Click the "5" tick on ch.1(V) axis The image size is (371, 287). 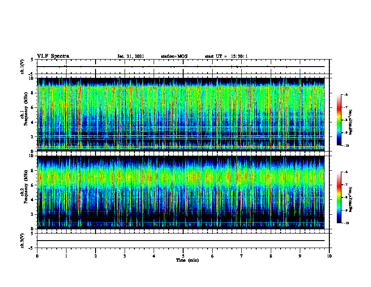point(32,60)
